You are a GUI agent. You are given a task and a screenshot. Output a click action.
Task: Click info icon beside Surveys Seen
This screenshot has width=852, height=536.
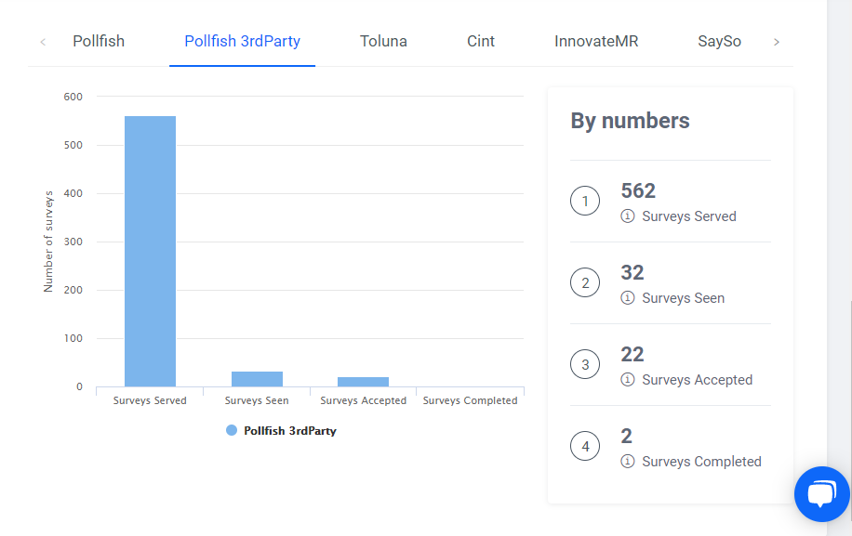coord(628,298)
